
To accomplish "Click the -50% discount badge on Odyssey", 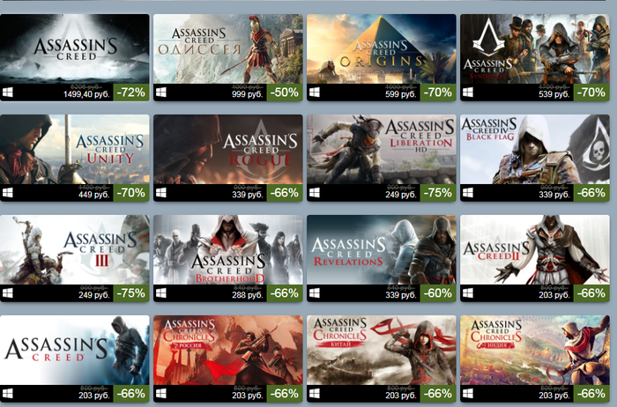I will point(285,92).
